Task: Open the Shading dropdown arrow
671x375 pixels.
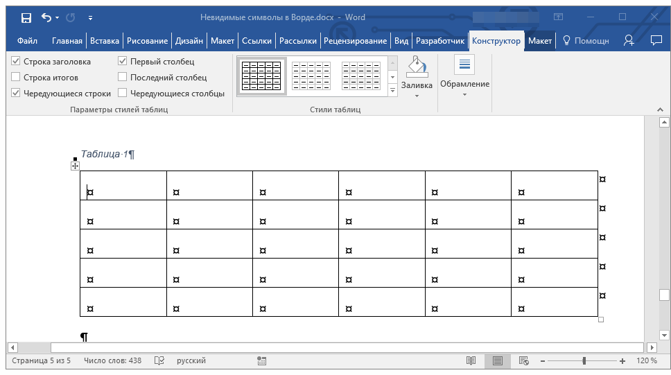Action: [417, 96]
